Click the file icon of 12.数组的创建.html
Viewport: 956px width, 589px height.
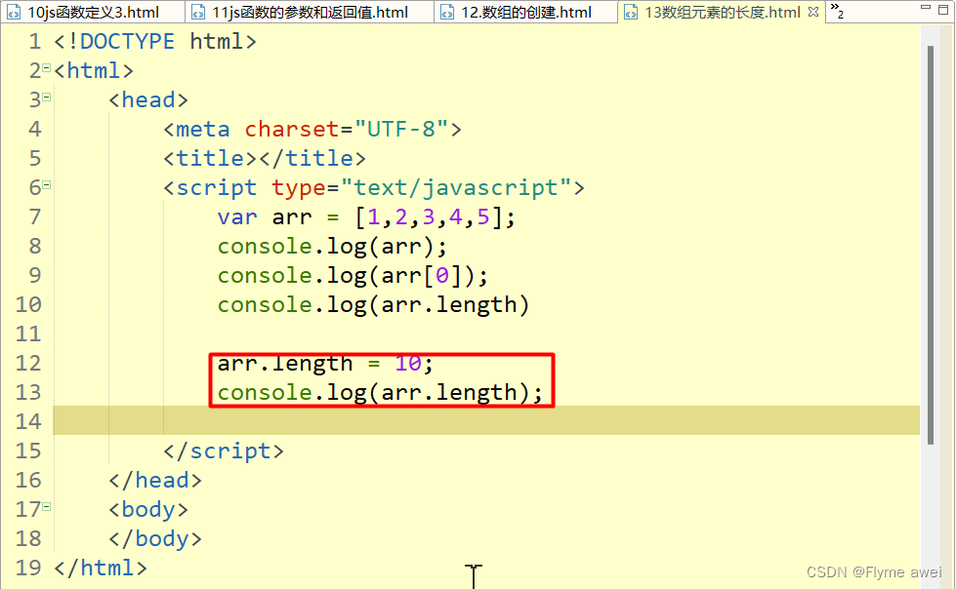(447, 12)
